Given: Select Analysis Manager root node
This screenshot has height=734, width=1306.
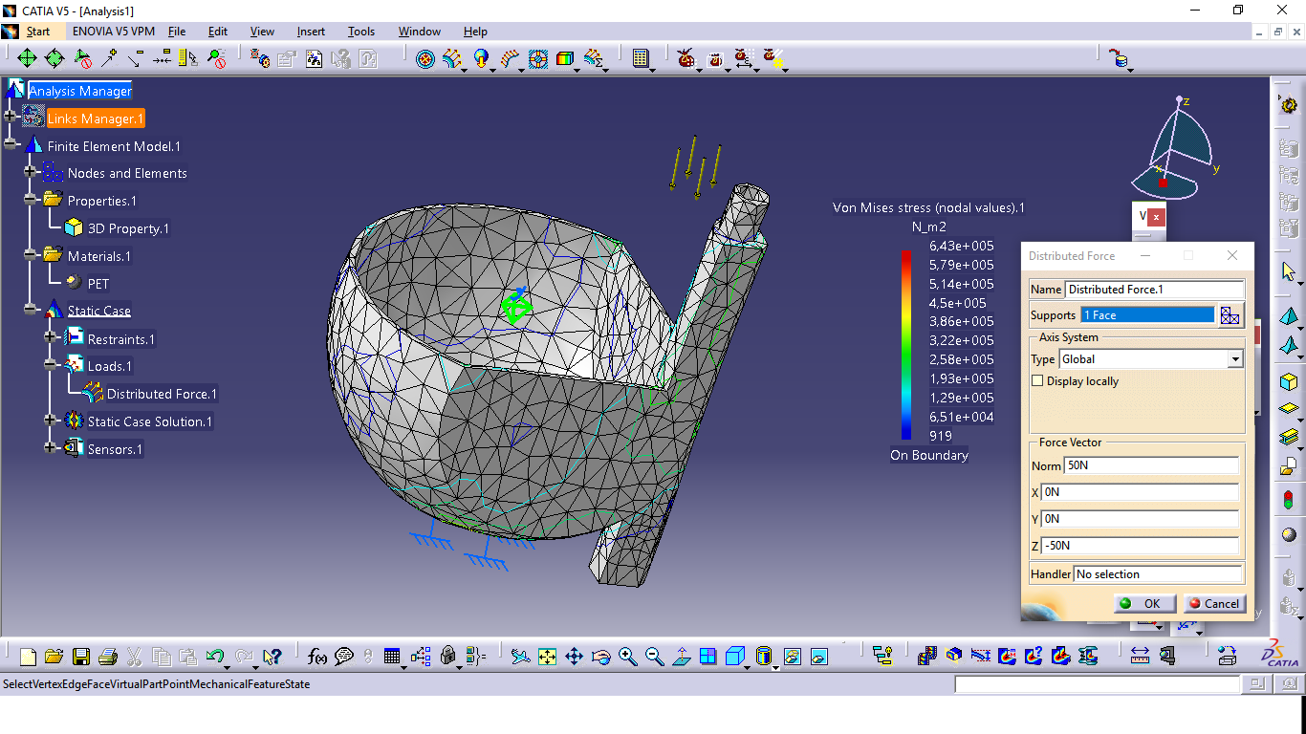Looking at the screenshot, I should 80,91.
